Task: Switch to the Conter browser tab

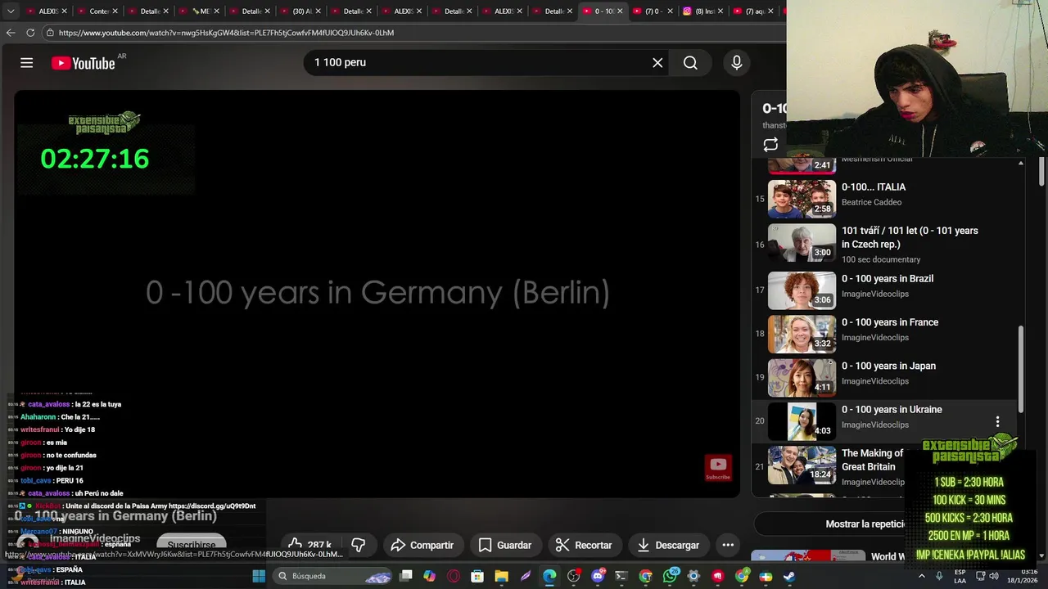Action: click(x=99, y=11)
